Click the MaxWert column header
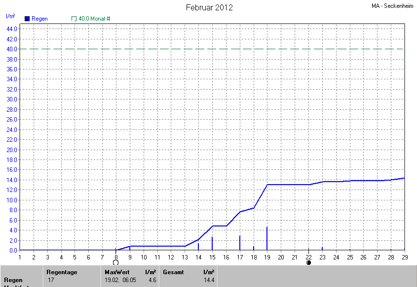Image resolution: width=417 pixels, height=287 pixels. coord(116,272)
